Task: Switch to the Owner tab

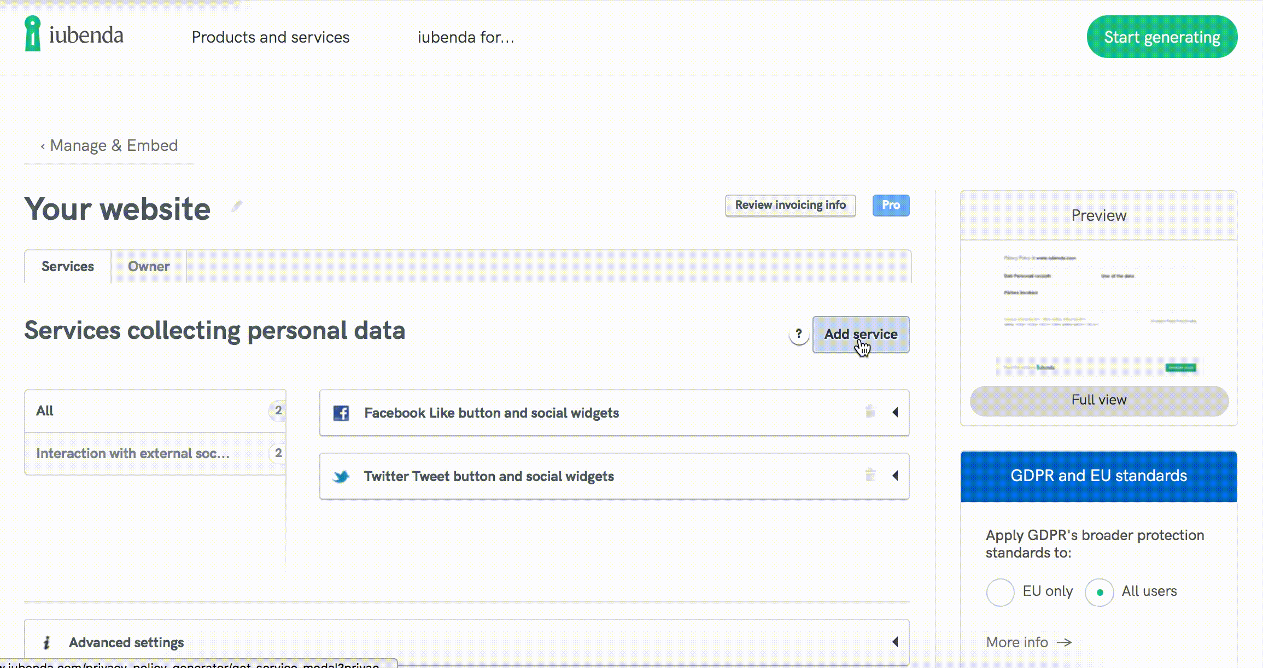Action: (x=148, y=266)
